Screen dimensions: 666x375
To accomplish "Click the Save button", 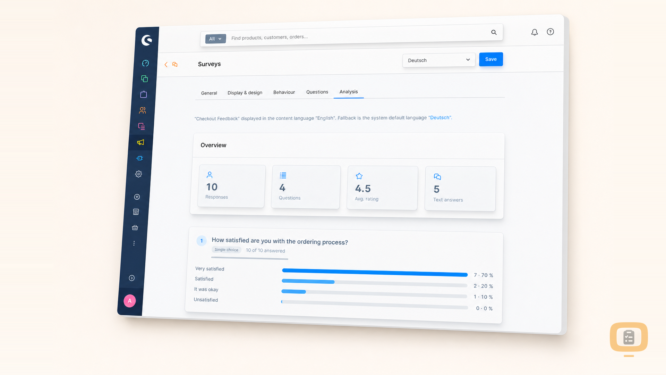I will click(491, 59).
